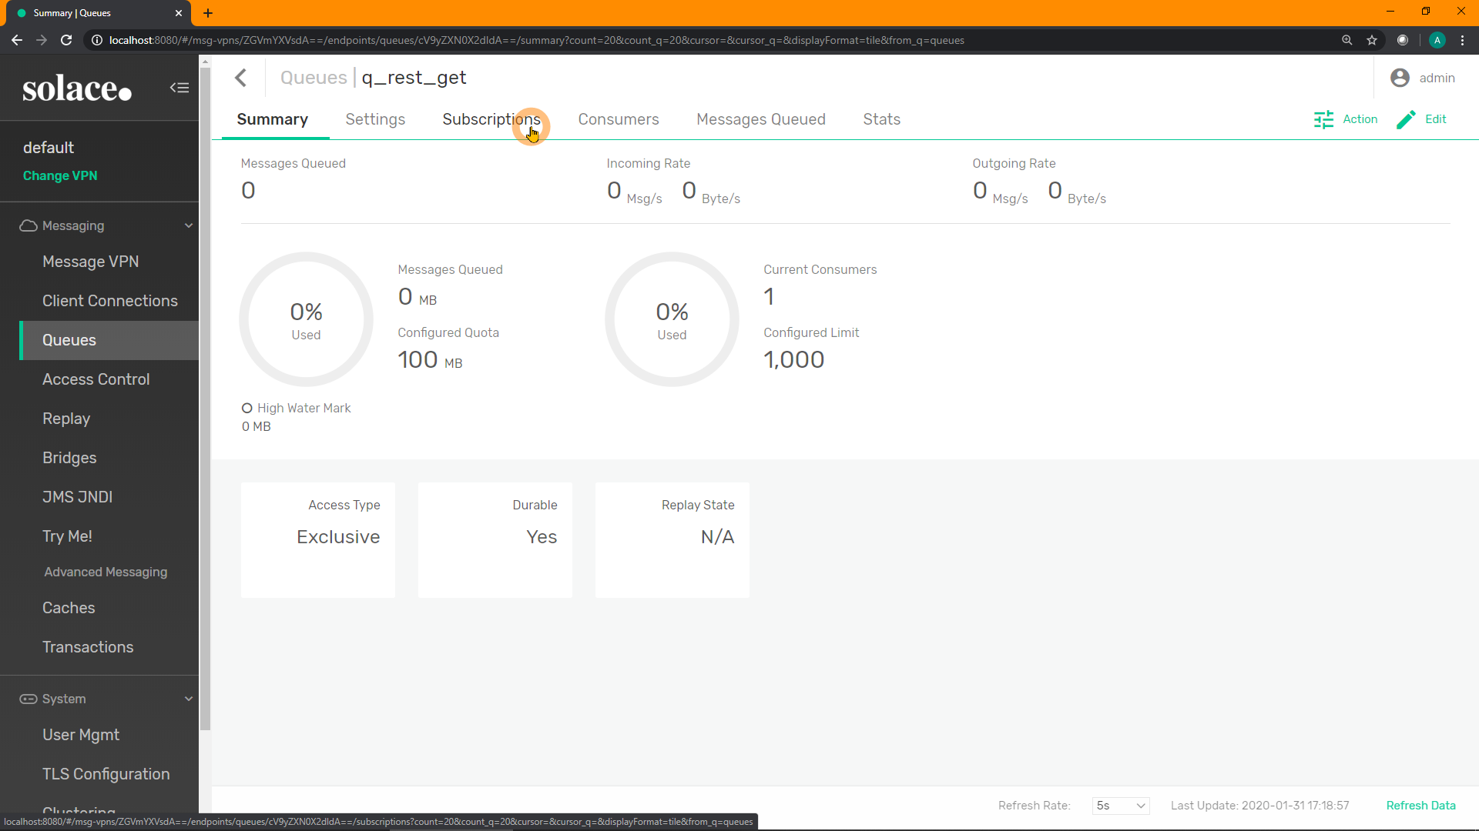The image size is (1479, 831).
Task: Click the Edit pencil icon
Action: (1406, 119)
